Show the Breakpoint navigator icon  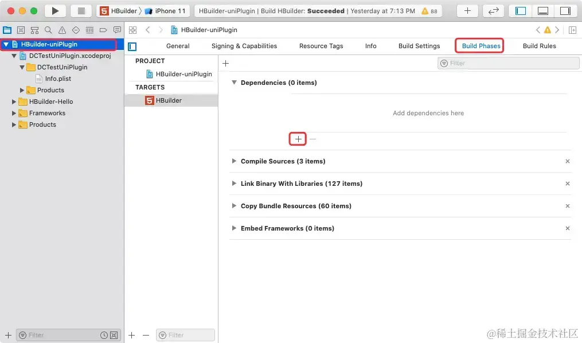[103, 30]
